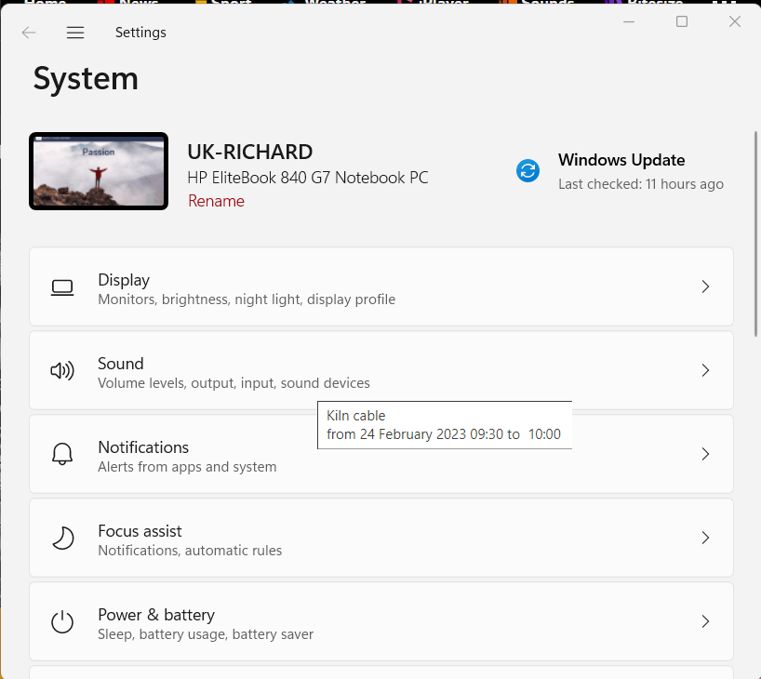This screenshot has width=761, height=679.
Task: Expand Power & battery chevron
Action: [x=705, y=621]
